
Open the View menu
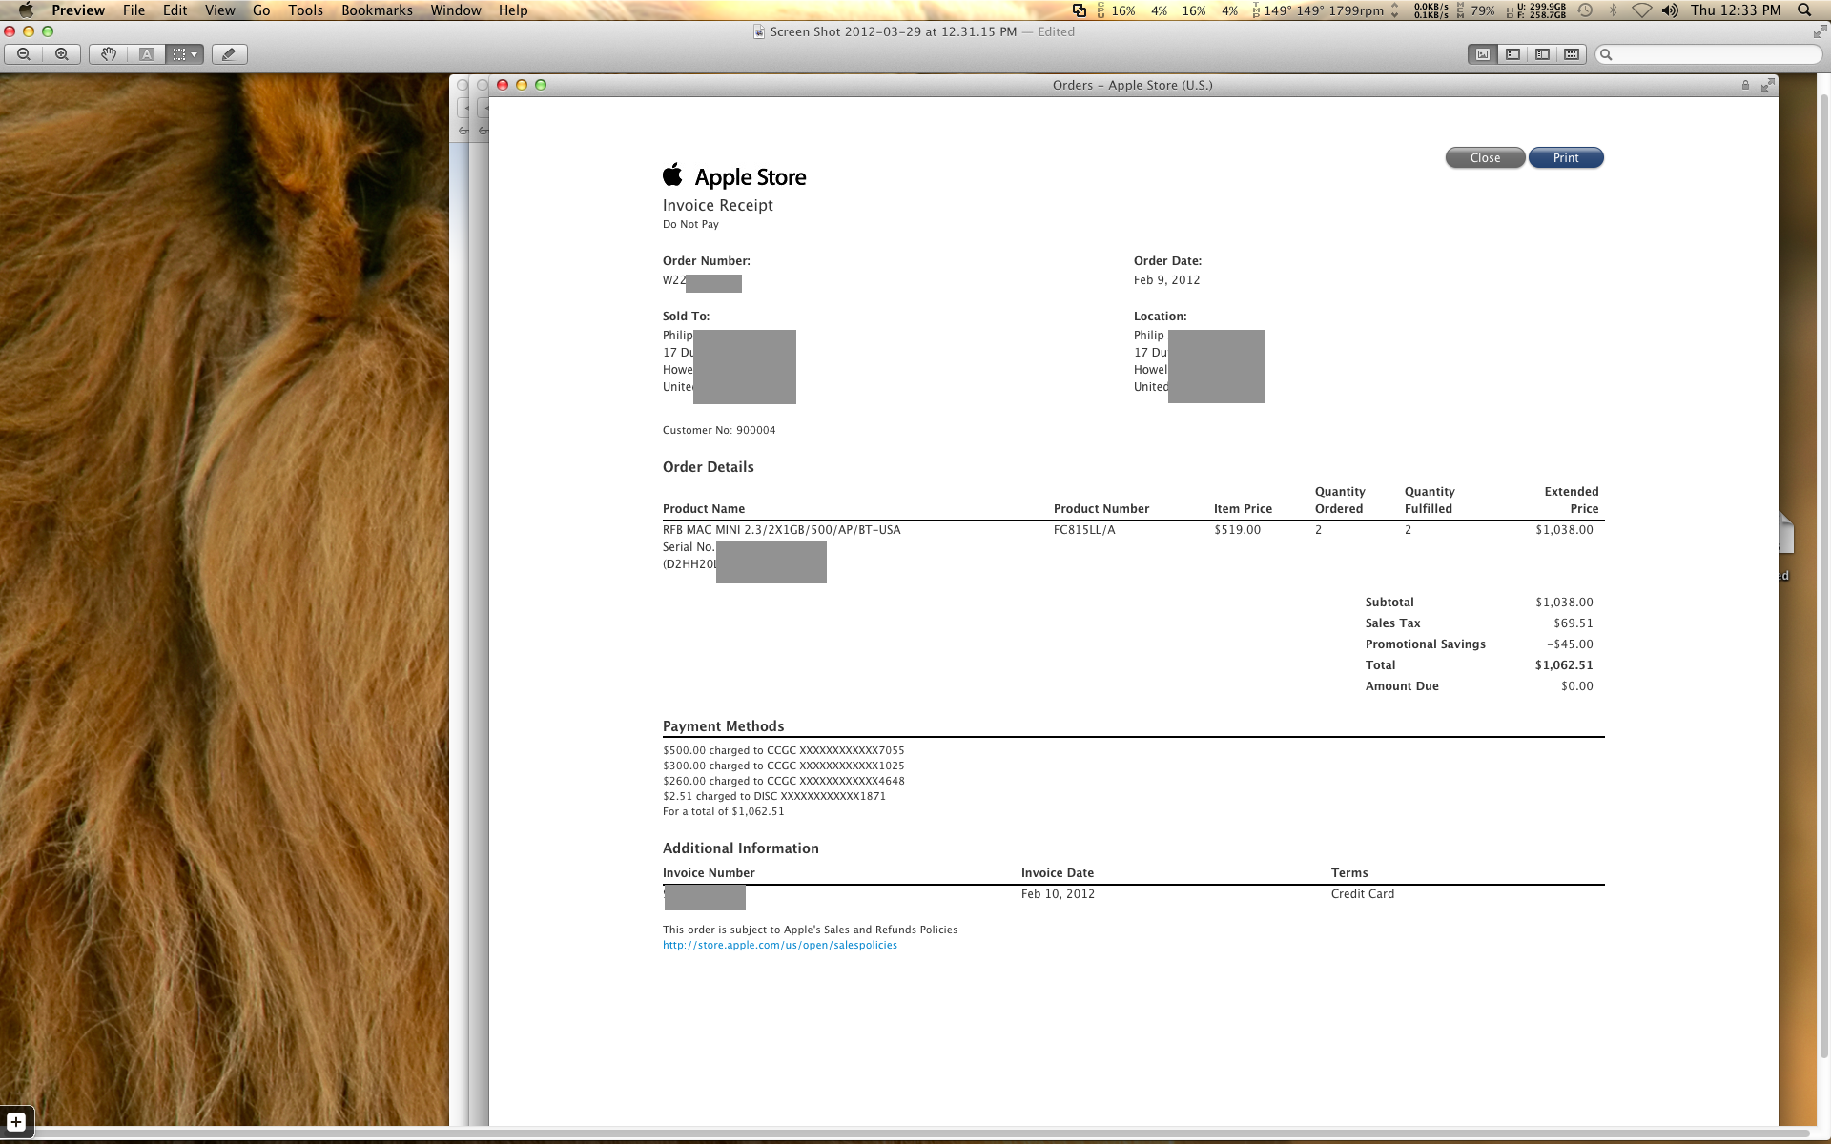pyautogui.click(x=220, y=10)
